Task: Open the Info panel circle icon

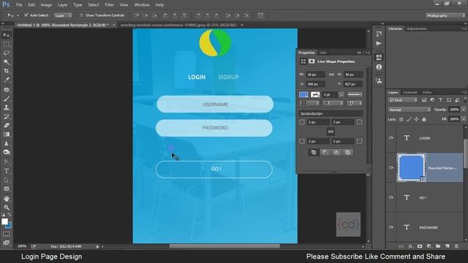Action: coord(379,67)
